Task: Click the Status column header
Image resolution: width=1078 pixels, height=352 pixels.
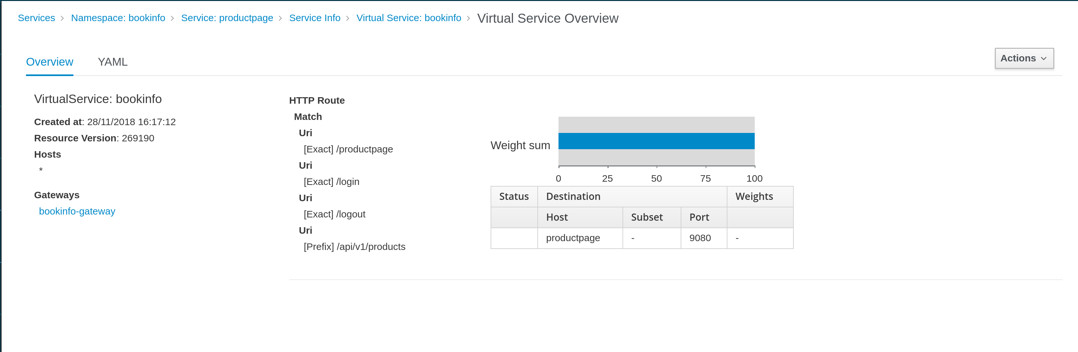Action: pos(514,197)
